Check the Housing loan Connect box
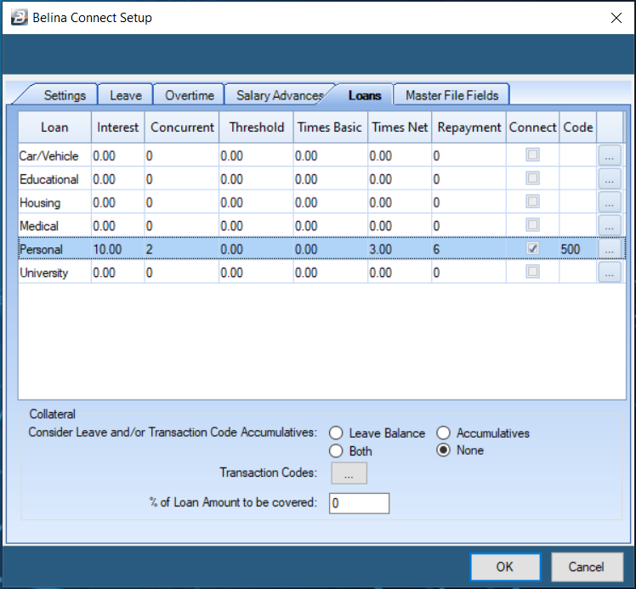The image size is (636, 589). [x=532, y=201]
